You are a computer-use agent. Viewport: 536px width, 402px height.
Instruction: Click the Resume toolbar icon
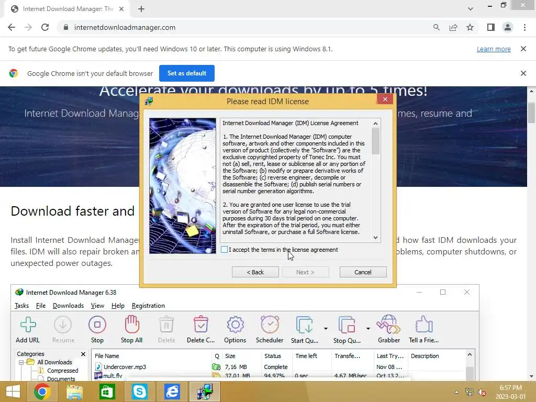pyautogui.click(x=63, y=325)
